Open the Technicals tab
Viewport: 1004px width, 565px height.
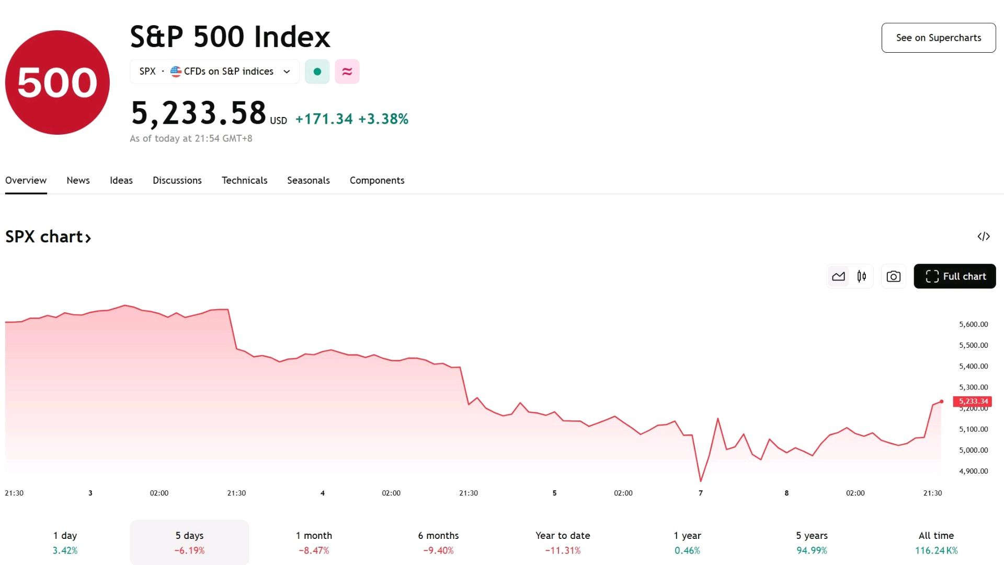click(244, 180)
